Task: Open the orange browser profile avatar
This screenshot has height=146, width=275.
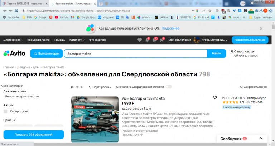Action: pos(265,11)
